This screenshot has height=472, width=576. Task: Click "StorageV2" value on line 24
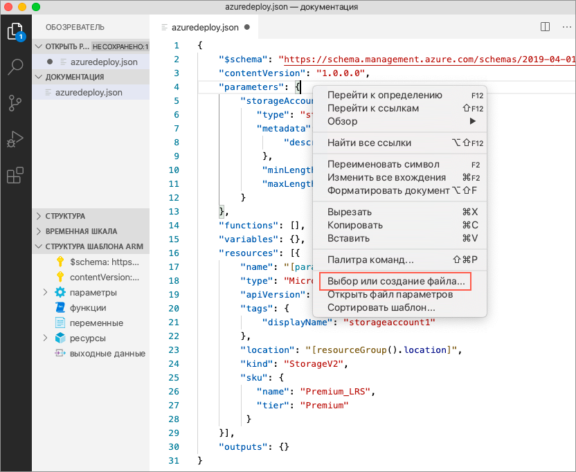313,363
